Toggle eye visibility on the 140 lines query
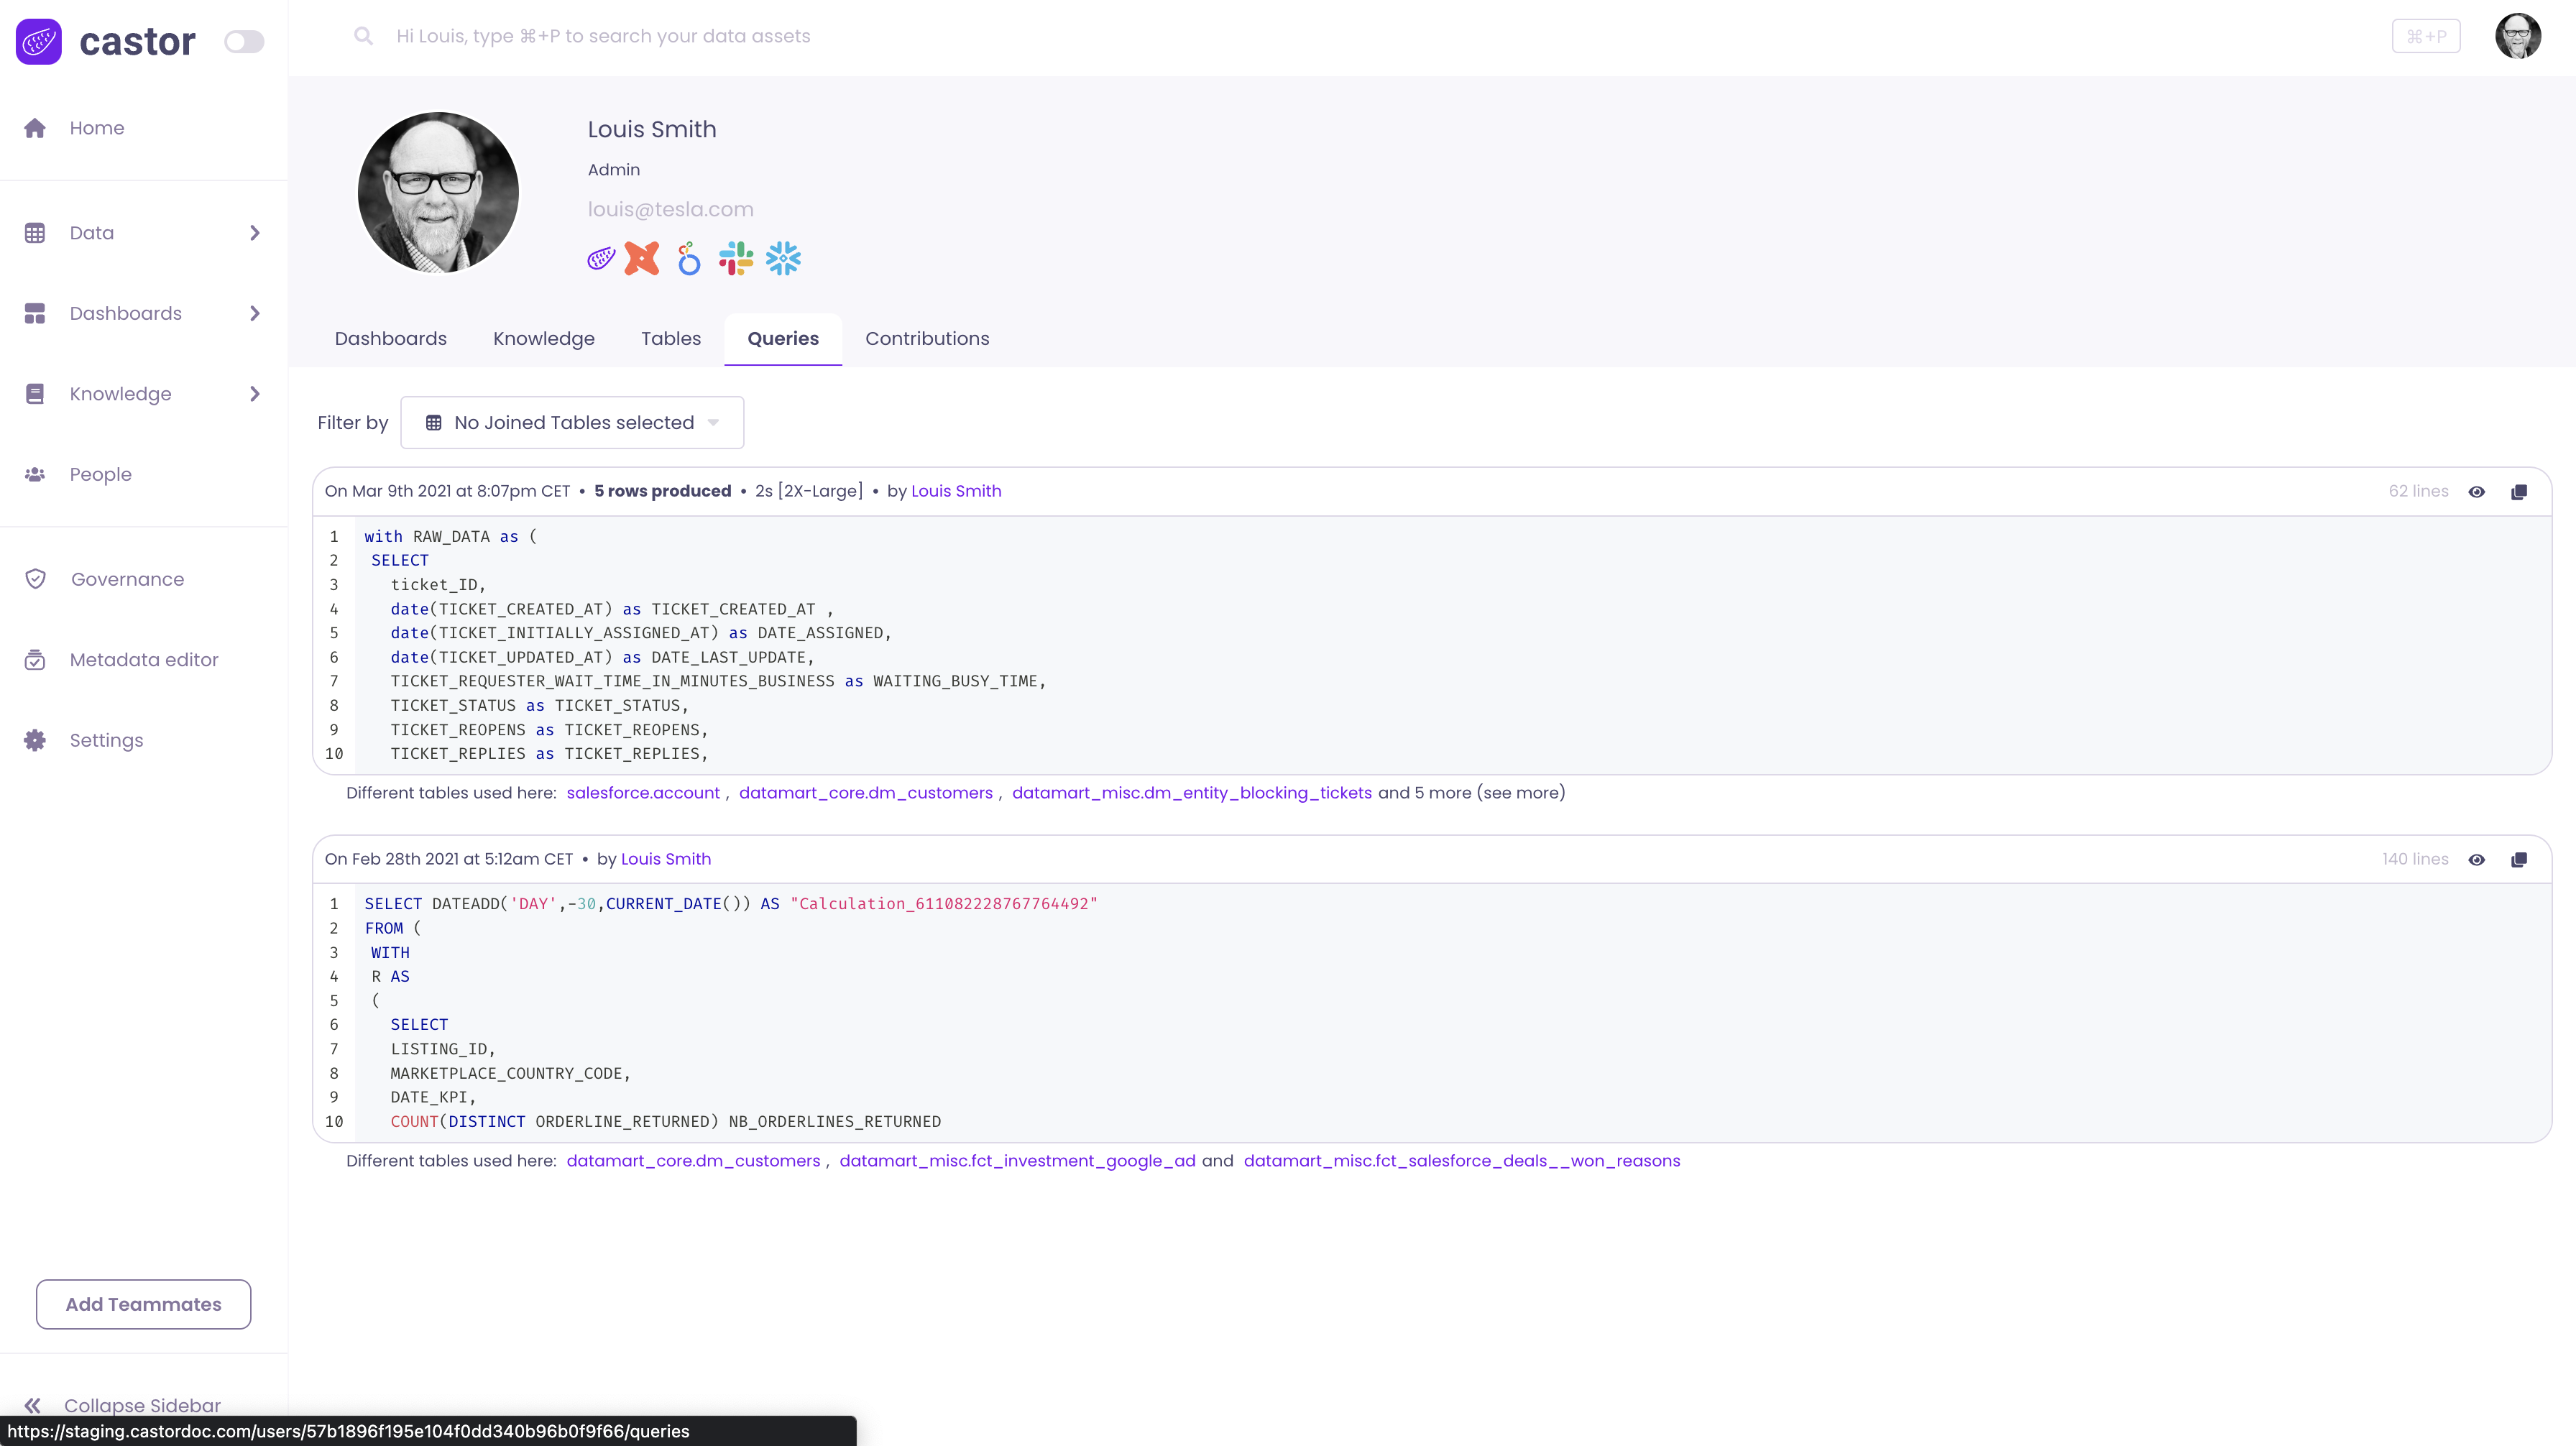2576x1446 pixels. (2477, 860)
